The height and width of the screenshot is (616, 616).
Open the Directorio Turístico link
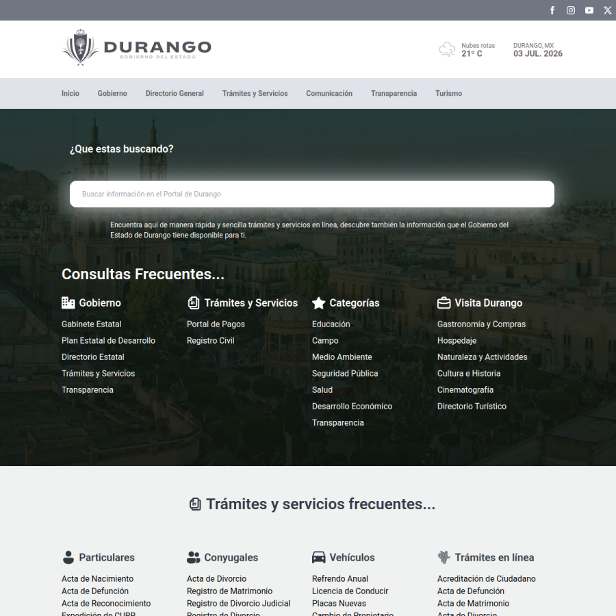pyautogui.click(x=472, y=407)
